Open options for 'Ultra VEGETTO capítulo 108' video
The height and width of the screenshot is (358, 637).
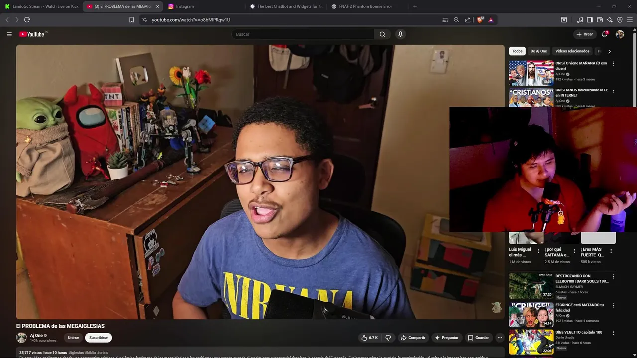[x=613, y=333]
